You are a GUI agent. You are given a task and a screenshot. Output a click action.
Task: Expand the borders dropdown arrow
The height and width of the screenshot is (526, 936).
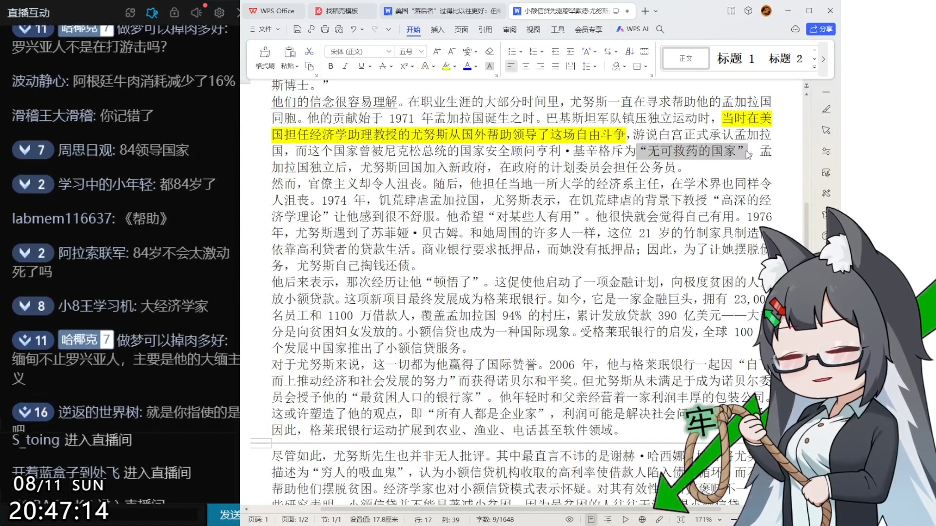(x=645, y=67)
